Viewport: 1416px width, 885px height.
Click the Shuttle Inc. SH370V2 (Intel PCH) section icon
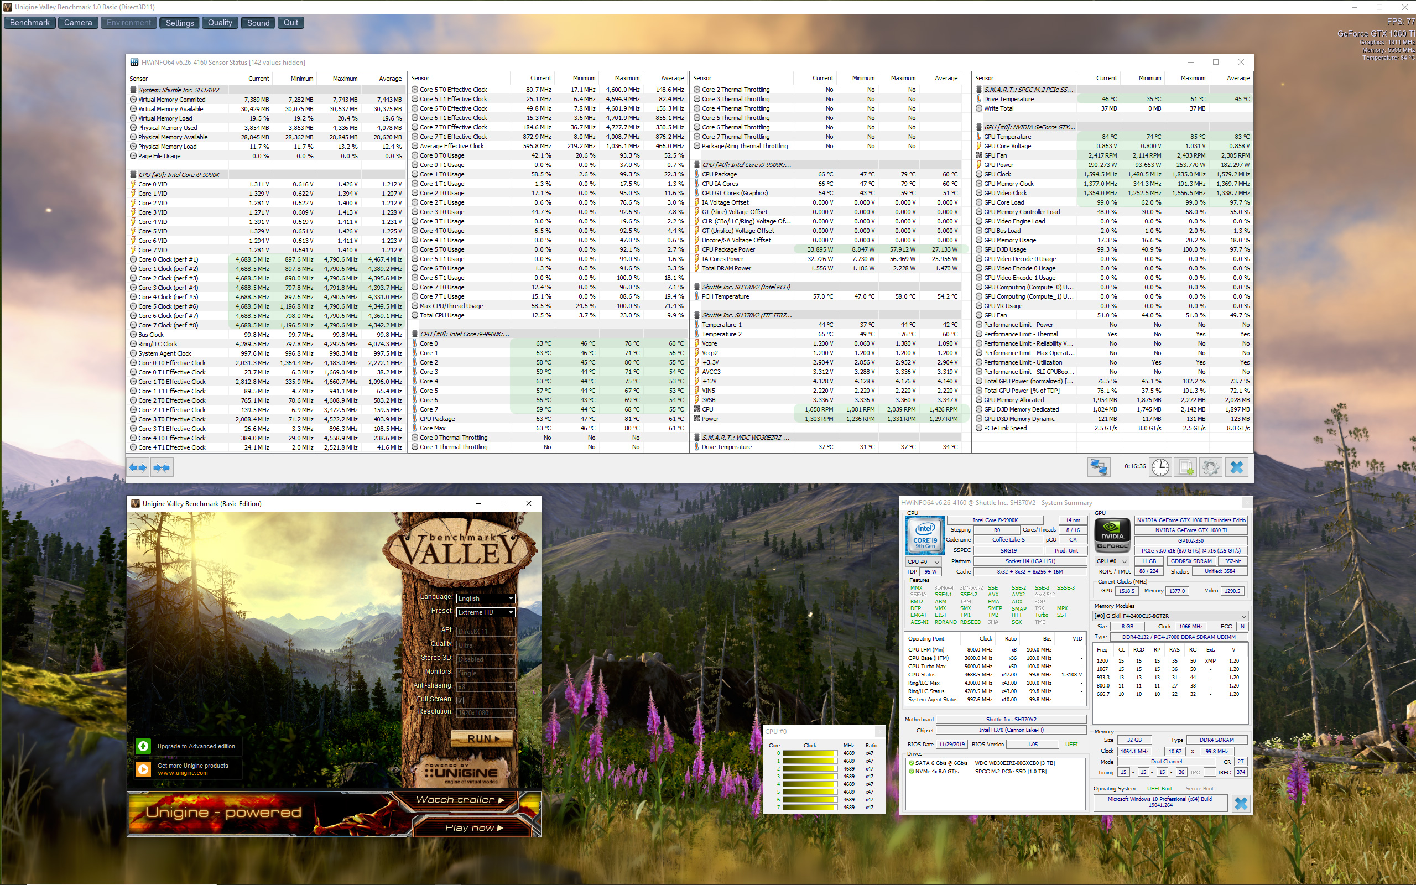[697, 287]
